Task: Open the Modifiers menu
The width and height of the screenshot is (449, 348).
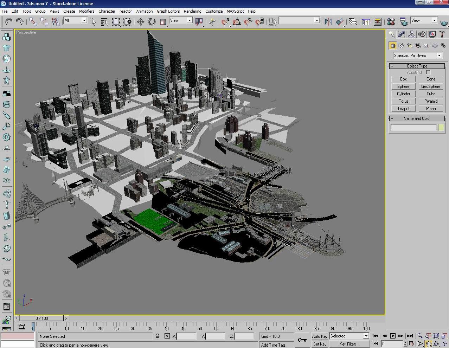Action: click(86, 11)
